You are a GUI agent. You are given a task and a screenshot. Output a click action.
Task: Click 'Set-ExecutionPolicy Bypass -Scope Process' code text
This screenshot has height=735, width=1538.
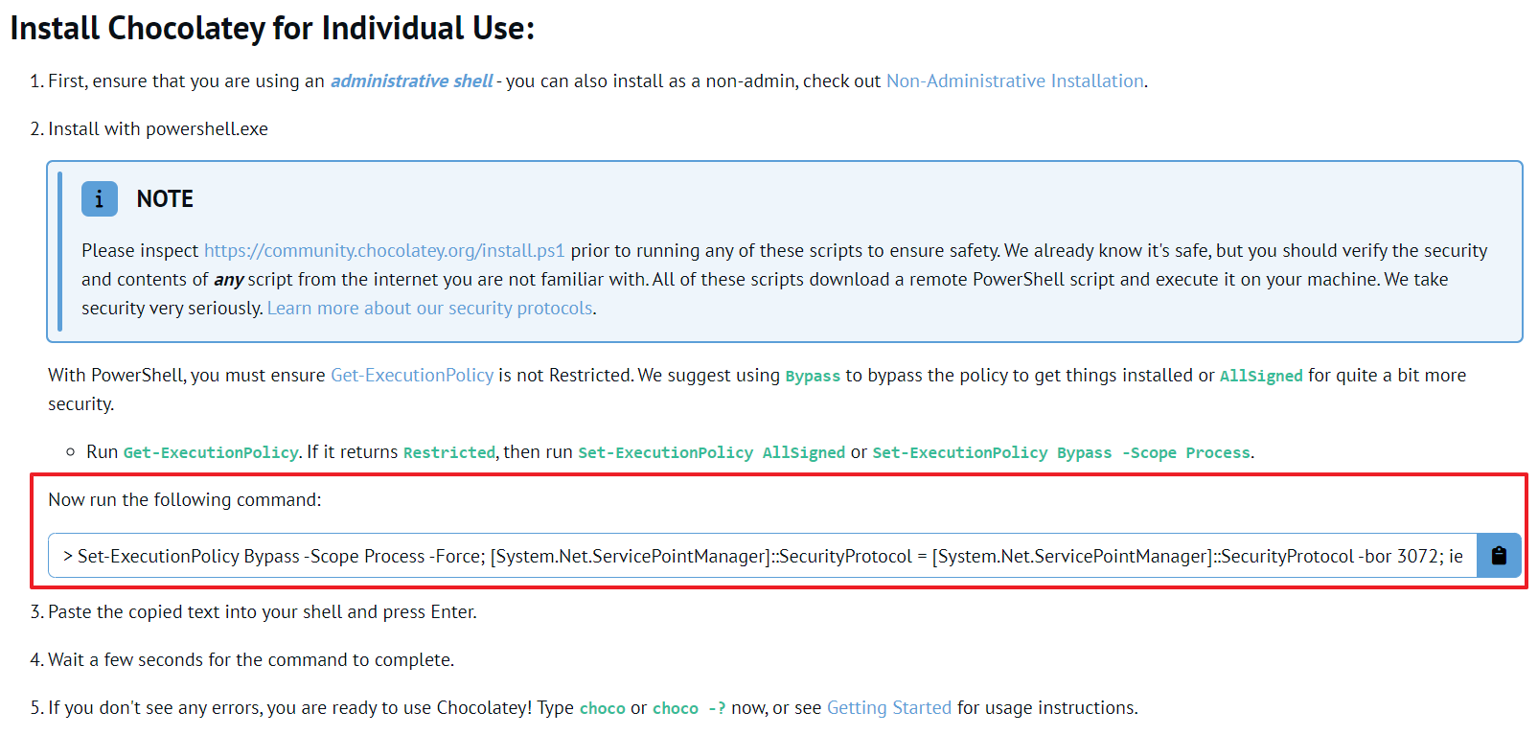tap(1061, 452)
